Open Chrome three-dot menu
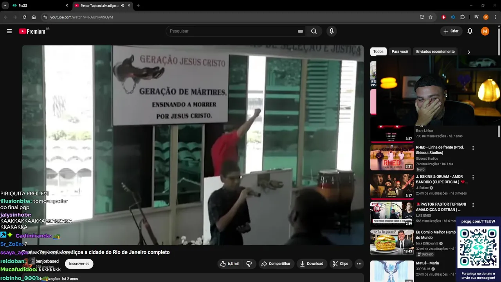501x282 pixels. pyautogui.click(x=495, y=17)
